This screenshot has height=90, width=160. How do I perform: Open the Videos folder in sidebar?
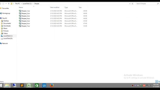pos(5,33)
